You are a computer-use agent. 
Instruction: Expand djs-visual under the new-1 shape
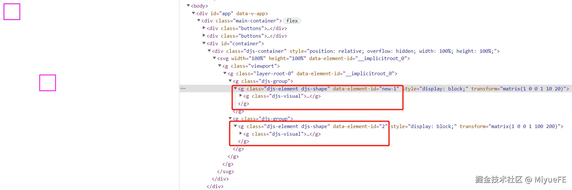(x=241, y=96)
